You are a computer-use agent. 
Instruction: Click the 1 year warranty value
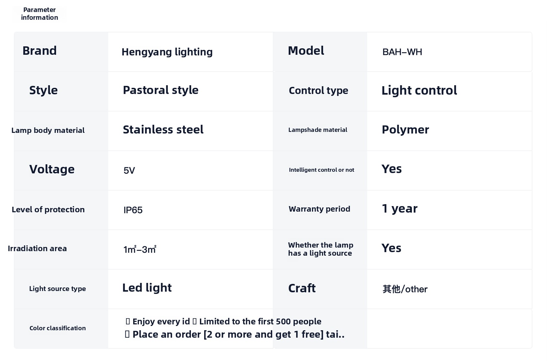coord(400,208)
